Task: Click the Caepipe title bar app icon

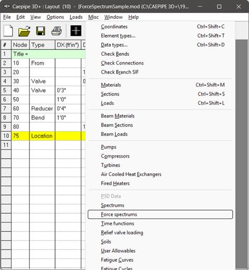Action: coord(7,7)
